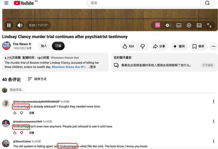Pause the video playback

point(9,25)
